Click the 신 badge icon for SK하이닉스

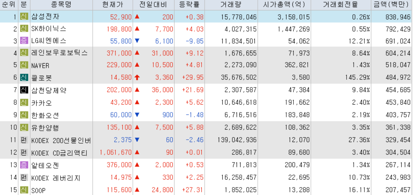pyautogui.click(x=24, y=29)
